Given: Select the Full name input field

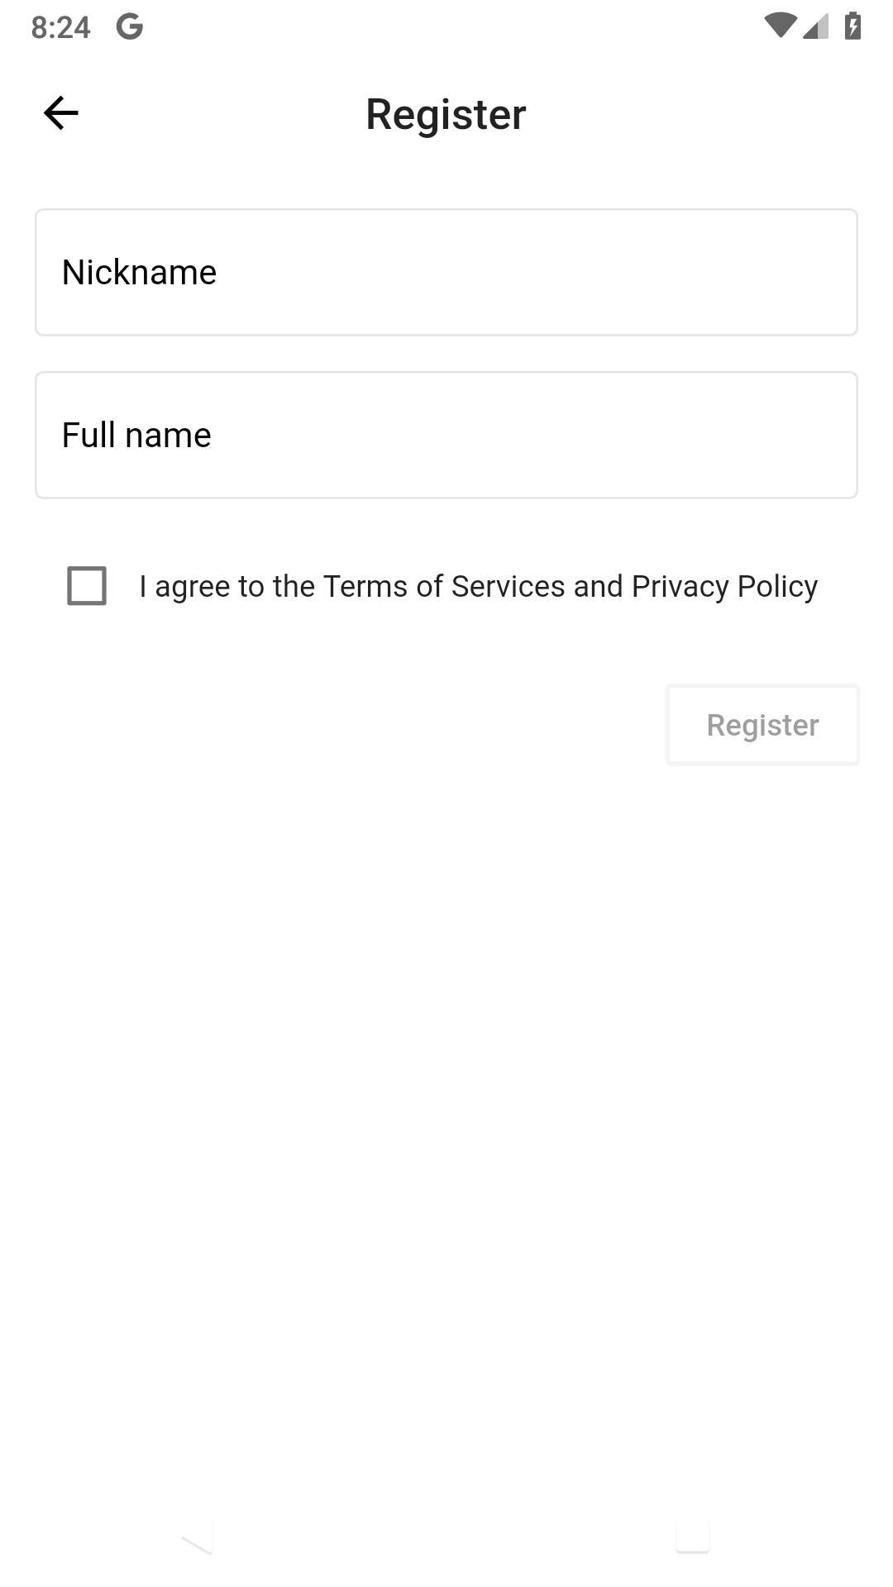Looking at the screenshot, I should pos(446,435).
